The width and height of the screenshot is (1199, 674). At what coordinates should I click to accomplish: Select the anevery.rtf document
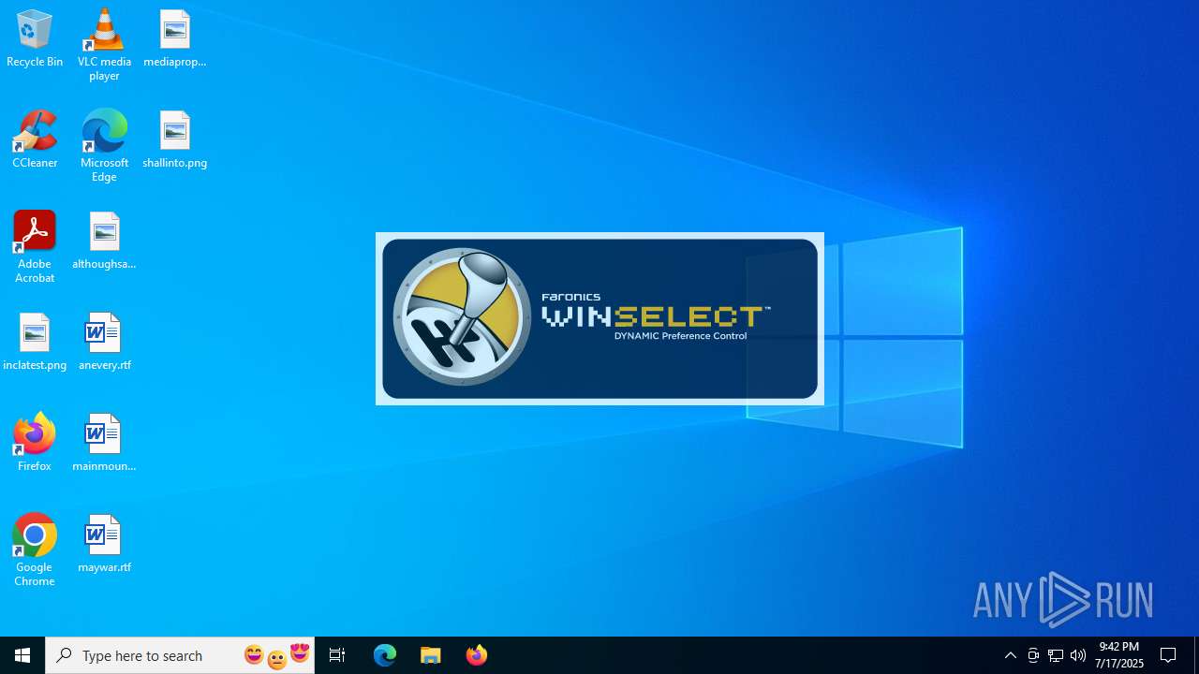[x=104, y=342]
